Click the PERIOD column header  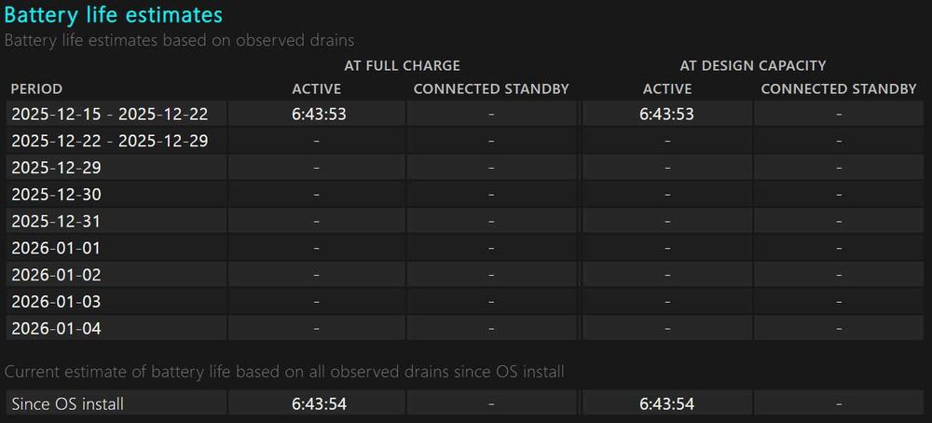pyautogui.click(x=36, y=89)
